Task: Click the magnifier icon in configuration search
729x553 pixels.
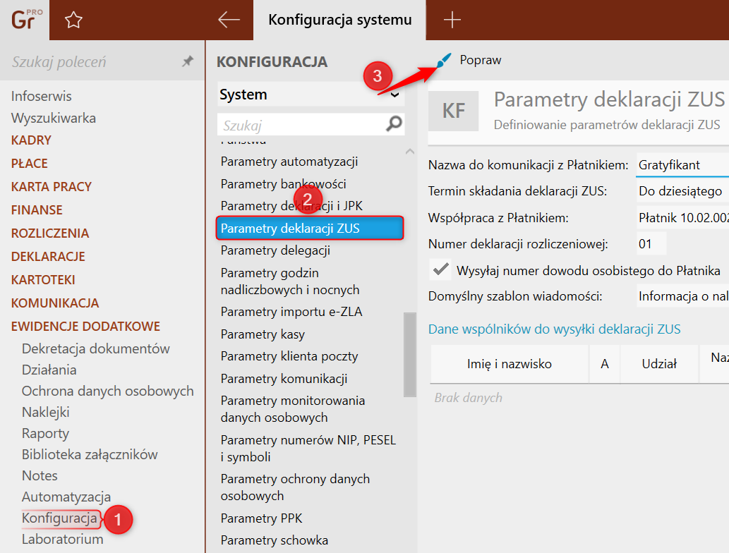Action: point(394,125)
